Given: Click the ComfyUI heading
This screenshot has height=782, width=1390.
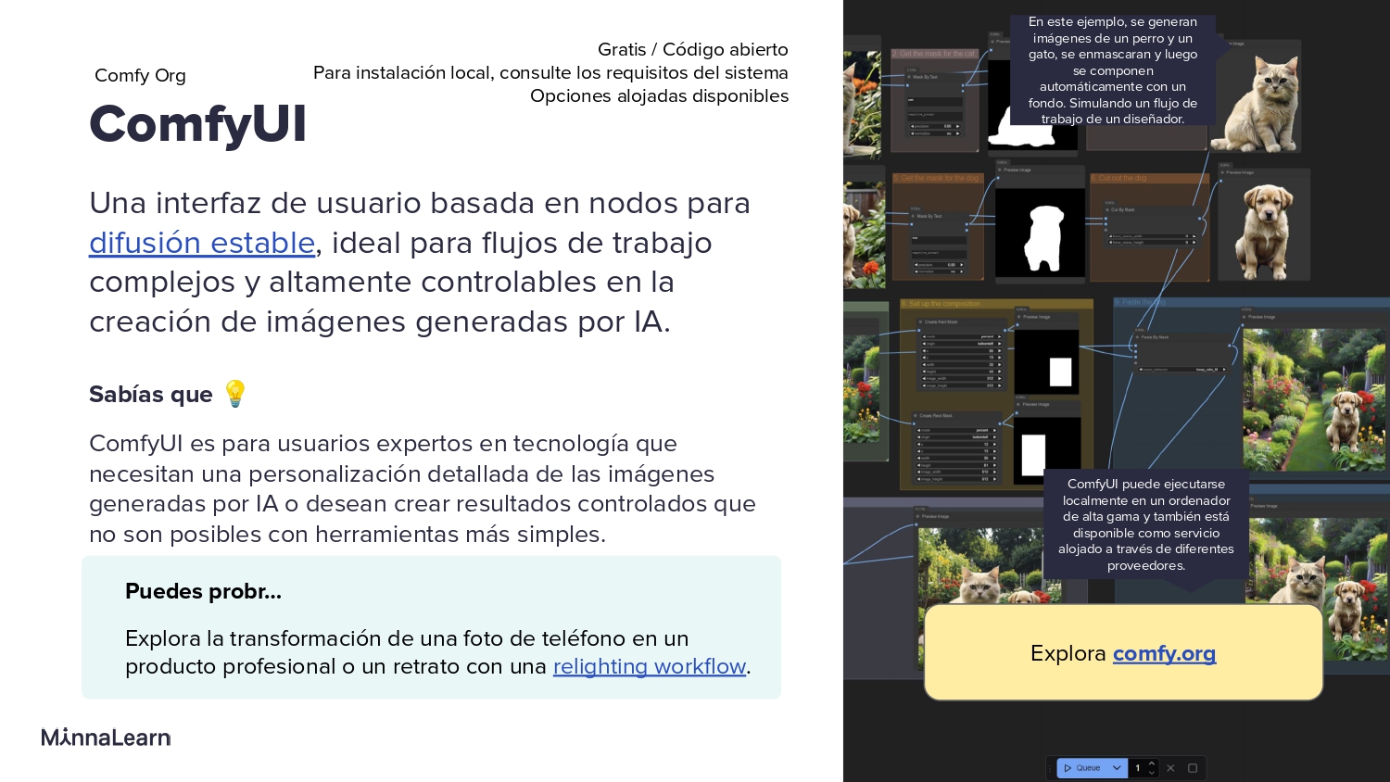Looking at the screenshot, I should pos(197,123).
